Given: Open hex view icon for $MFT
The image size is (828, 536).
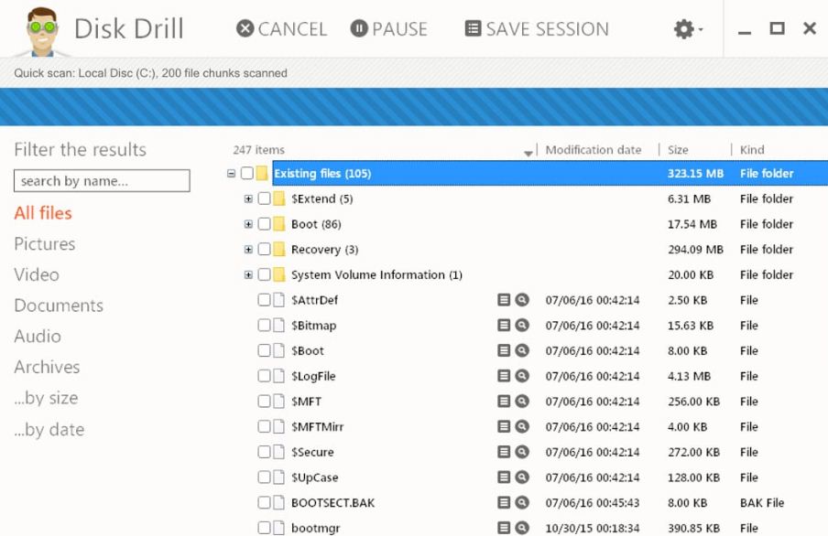Looking at the screenshot, I should point(504,402).
